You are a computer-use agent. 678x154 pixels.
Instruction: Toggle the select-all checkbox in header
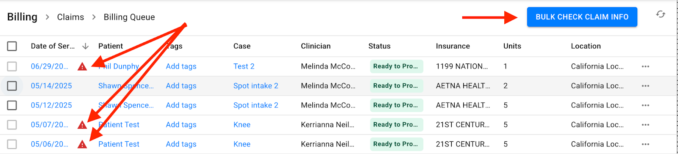(12, 46)
